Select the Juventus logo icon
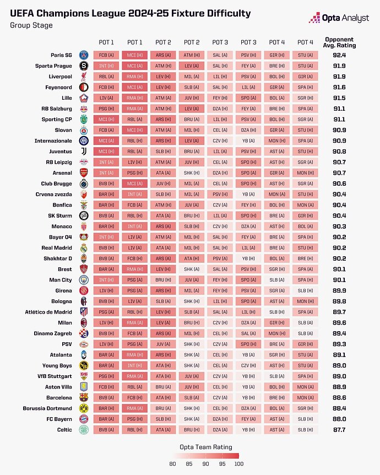 (83, 152)
